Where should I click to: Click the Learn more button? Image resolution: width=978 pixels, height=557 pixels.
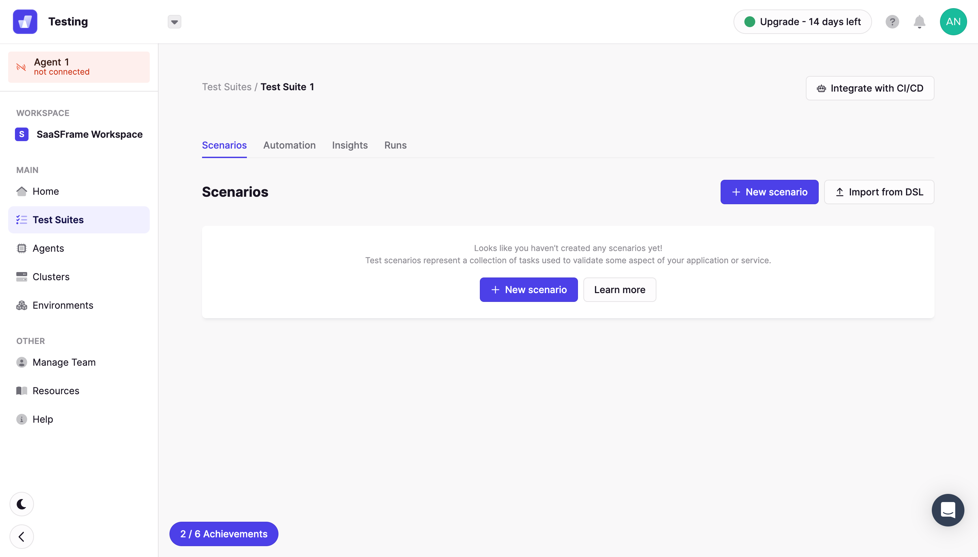[620, 290]
